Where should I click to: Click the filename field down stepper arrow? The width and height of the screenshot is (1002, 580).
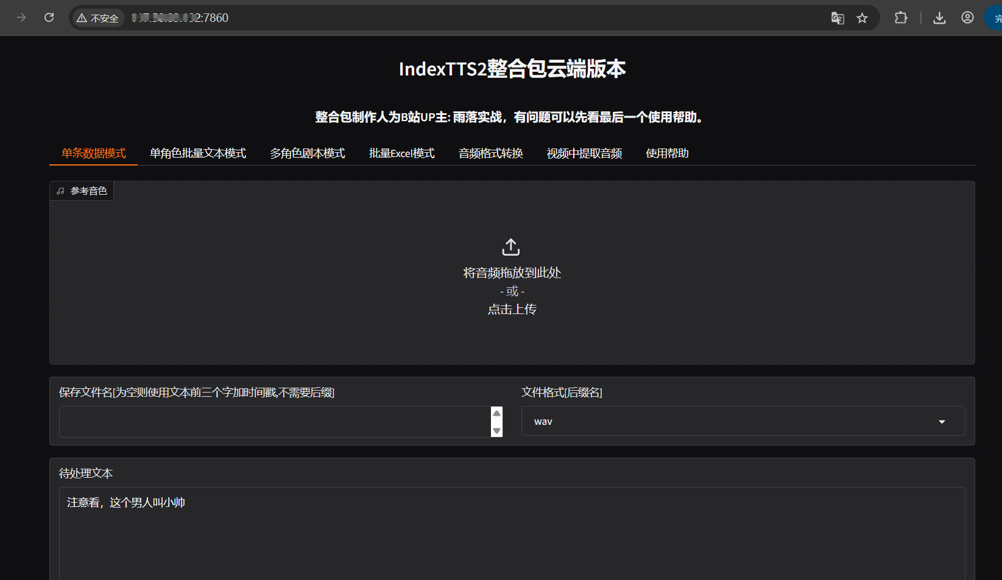(496, 431)
